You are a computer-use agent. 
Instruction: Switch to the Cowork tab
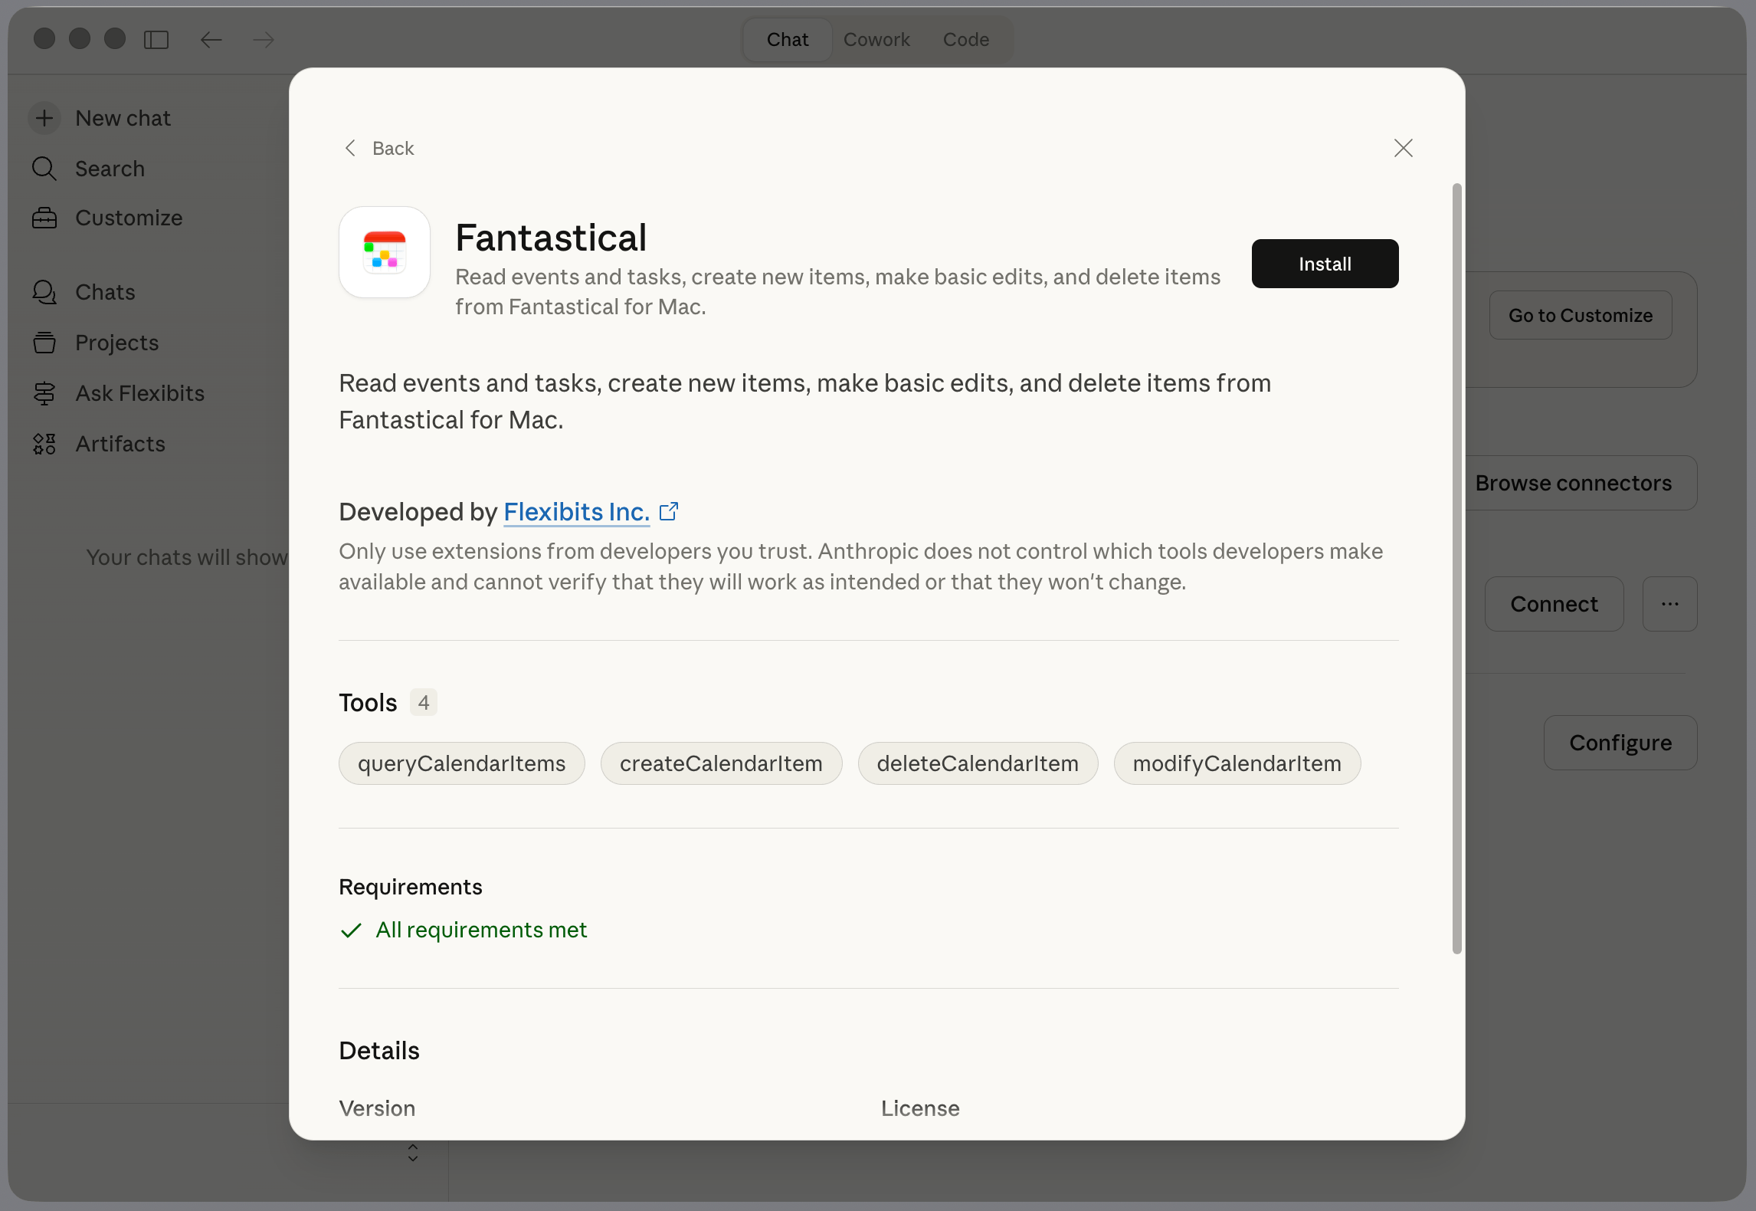876,40
